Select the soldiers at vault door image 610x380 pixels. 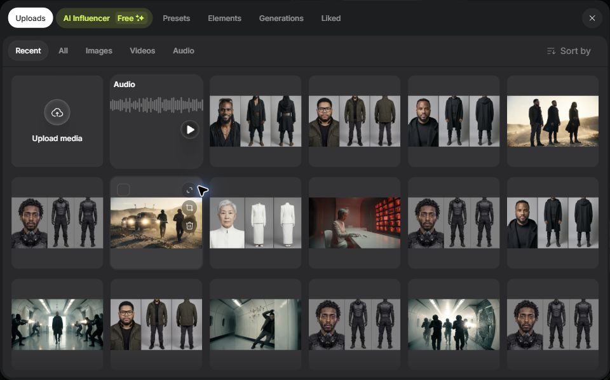pos(454,324)
